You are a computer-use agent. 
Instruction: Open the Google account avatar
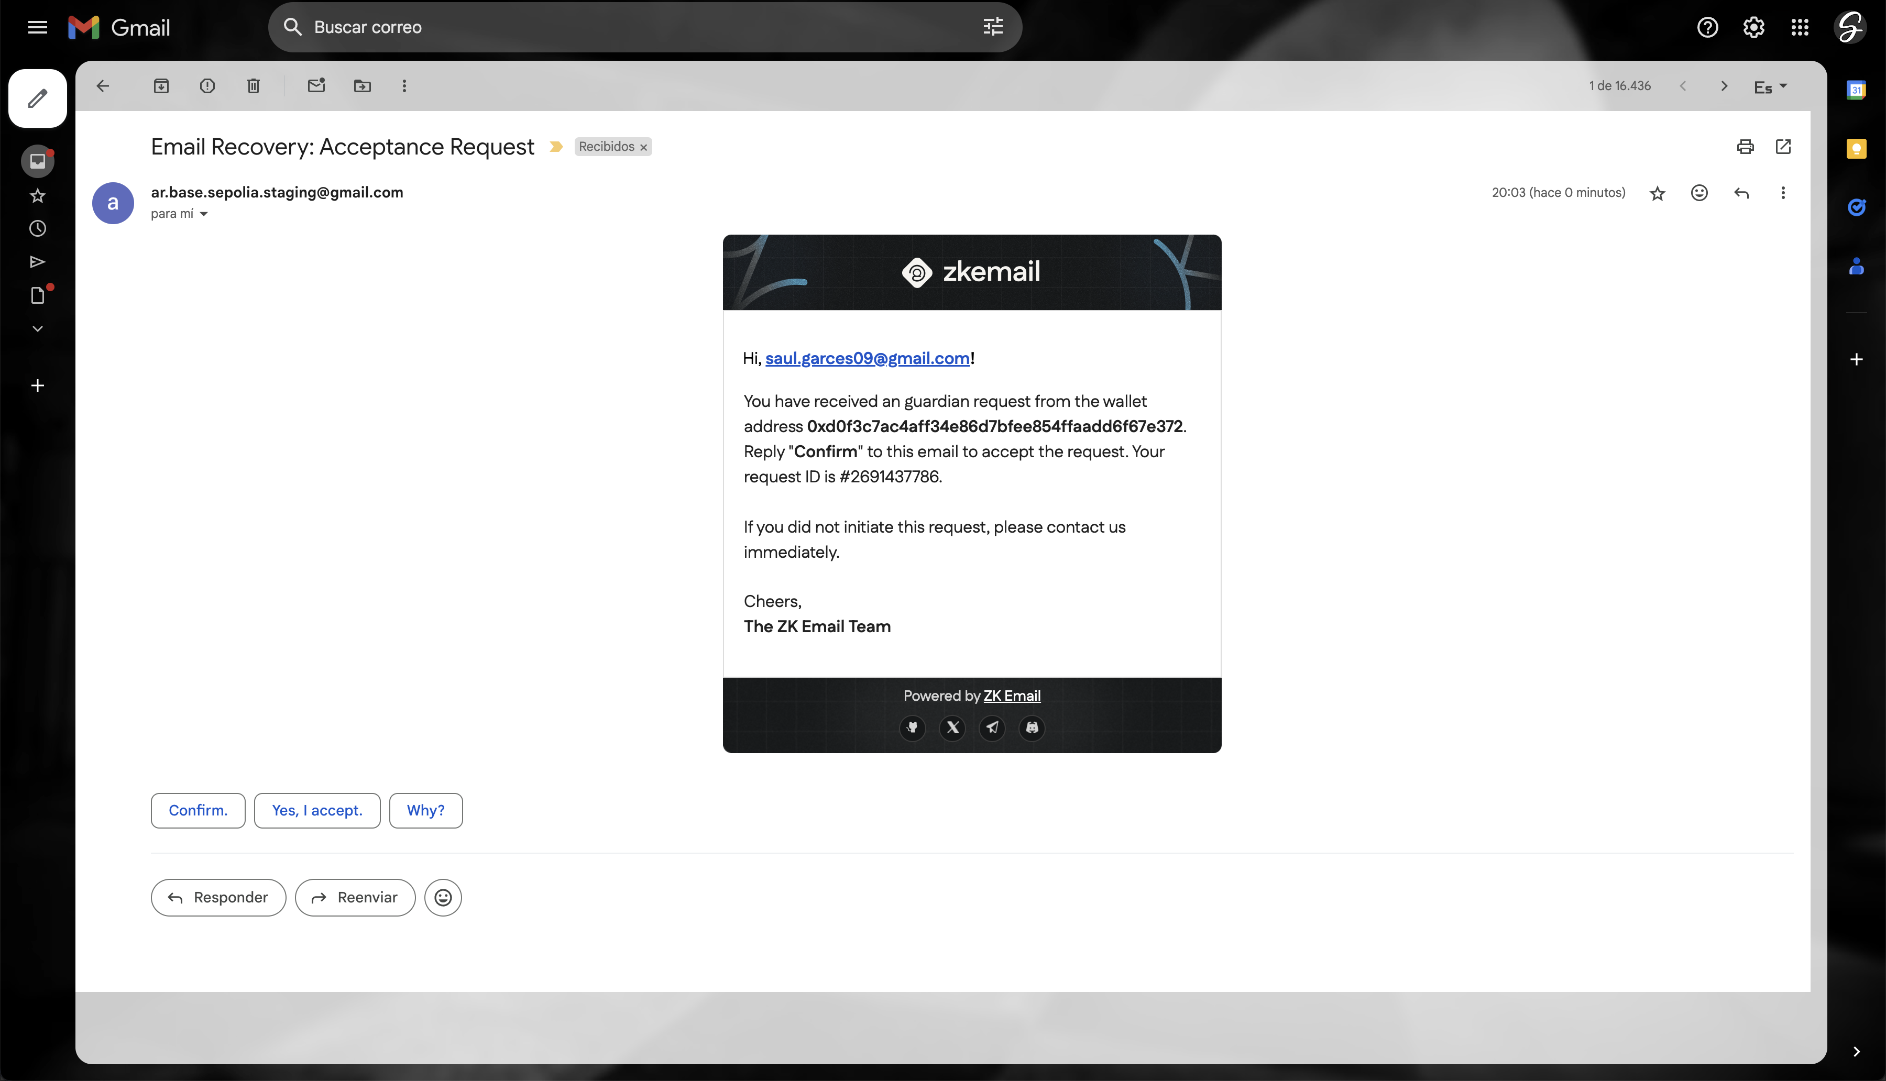1850,27
